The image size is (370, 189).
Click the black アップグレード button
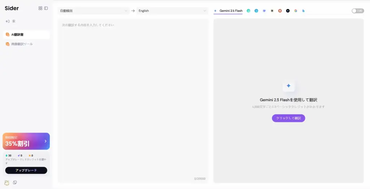pos(26,170)
